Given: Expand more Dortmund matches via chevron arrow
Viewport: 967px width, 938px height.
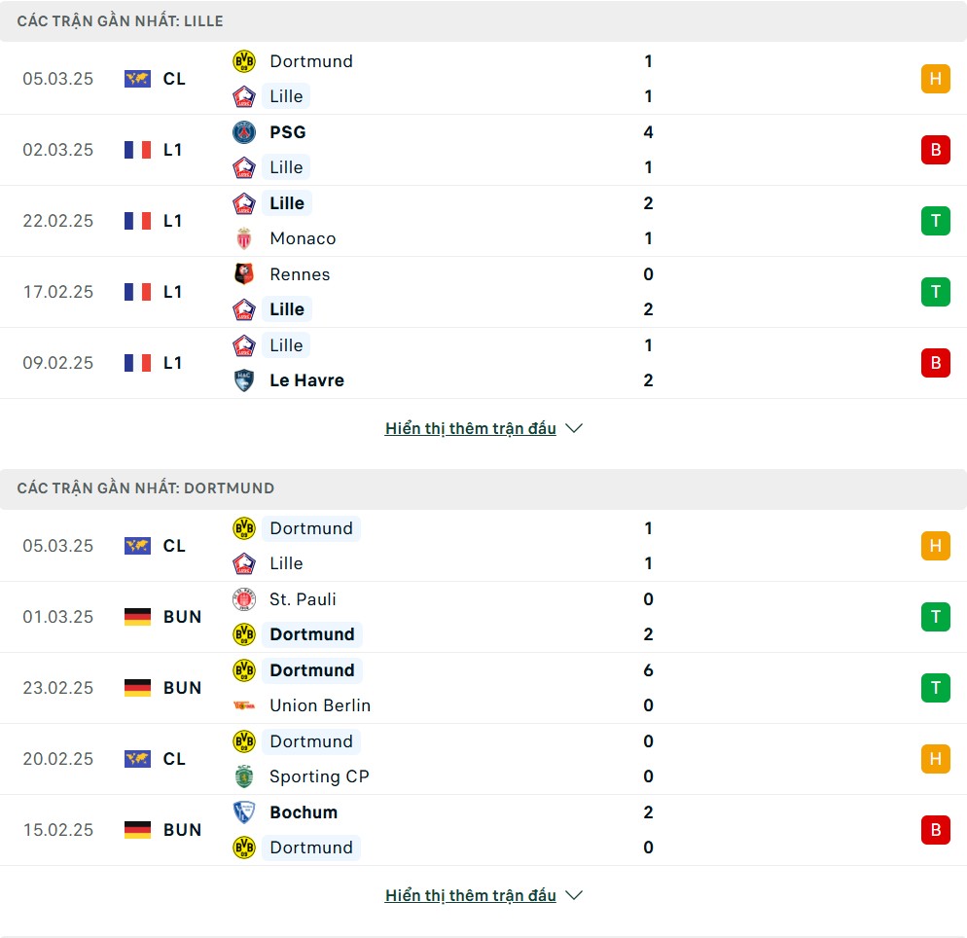Looking at the screenshot, I should click(x=574, y=895).
